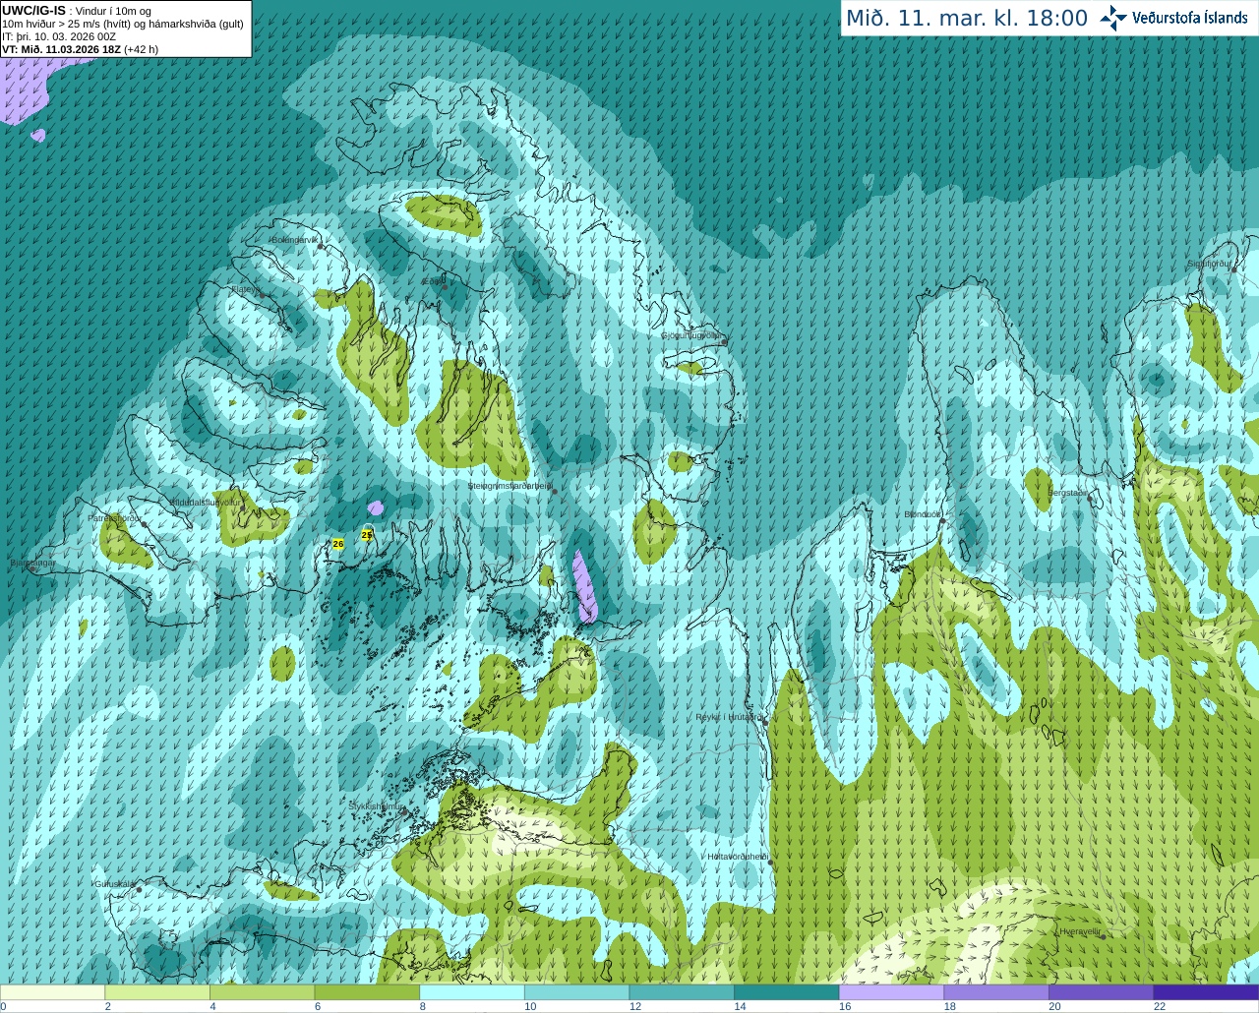The width and height of the screenshot is (1259, 1013).
Task: Click the yellow gust marker labeled 26
Action: pos(338,544)
